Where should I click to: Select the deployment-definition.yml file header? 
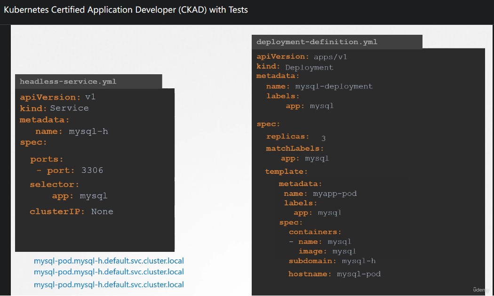tap(337, 42)
